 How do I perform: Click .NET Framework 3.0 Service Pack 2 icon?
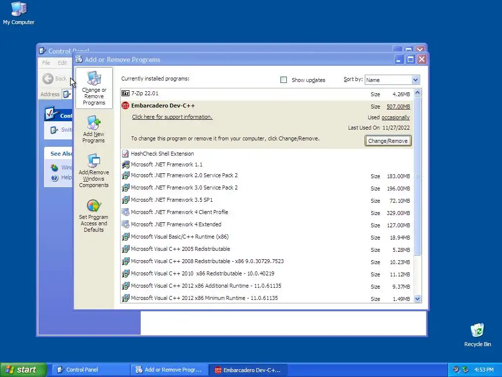click(x=125, y=188)
